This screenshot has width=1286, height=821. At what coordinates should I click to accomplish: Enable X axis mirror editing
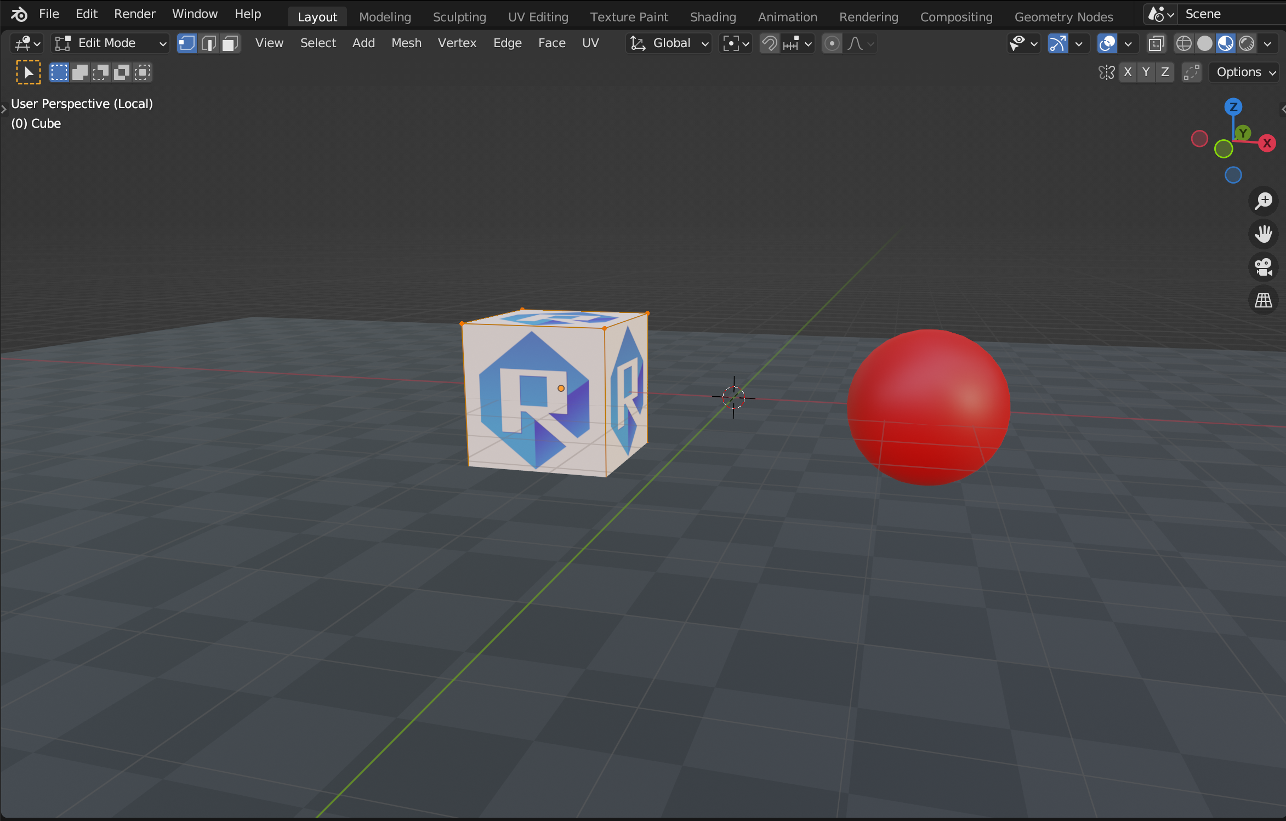tap(1129, 72)
